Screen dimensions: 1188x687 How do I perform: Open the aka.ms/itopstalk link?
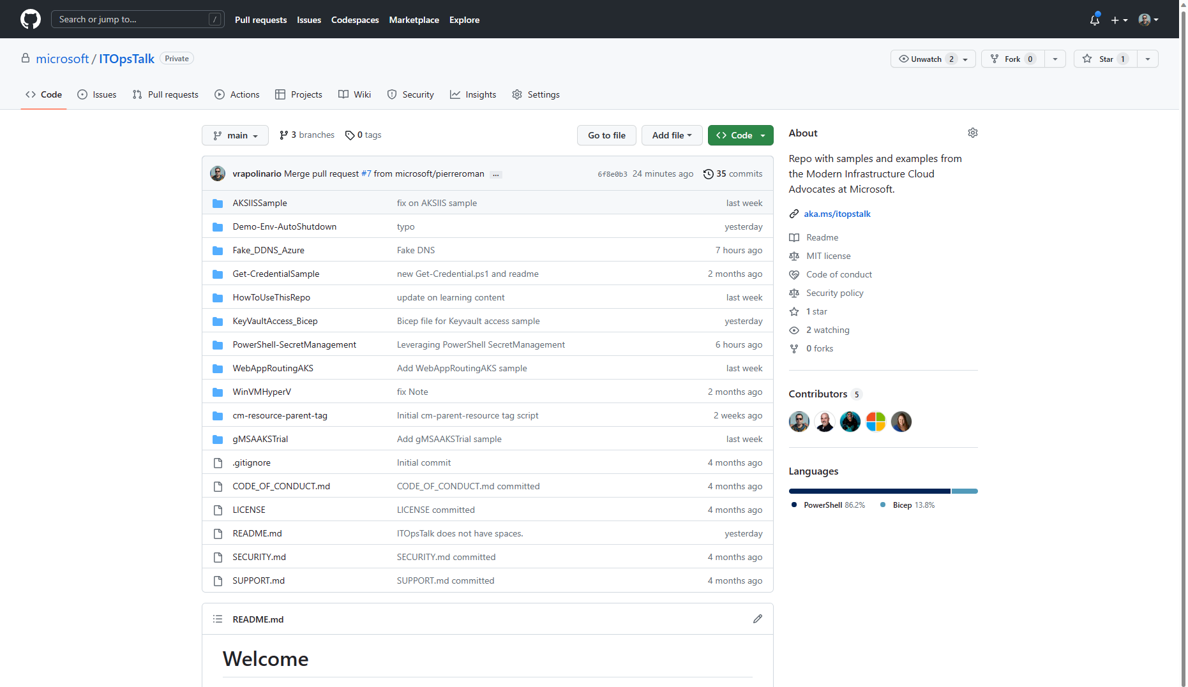[837, 214]
